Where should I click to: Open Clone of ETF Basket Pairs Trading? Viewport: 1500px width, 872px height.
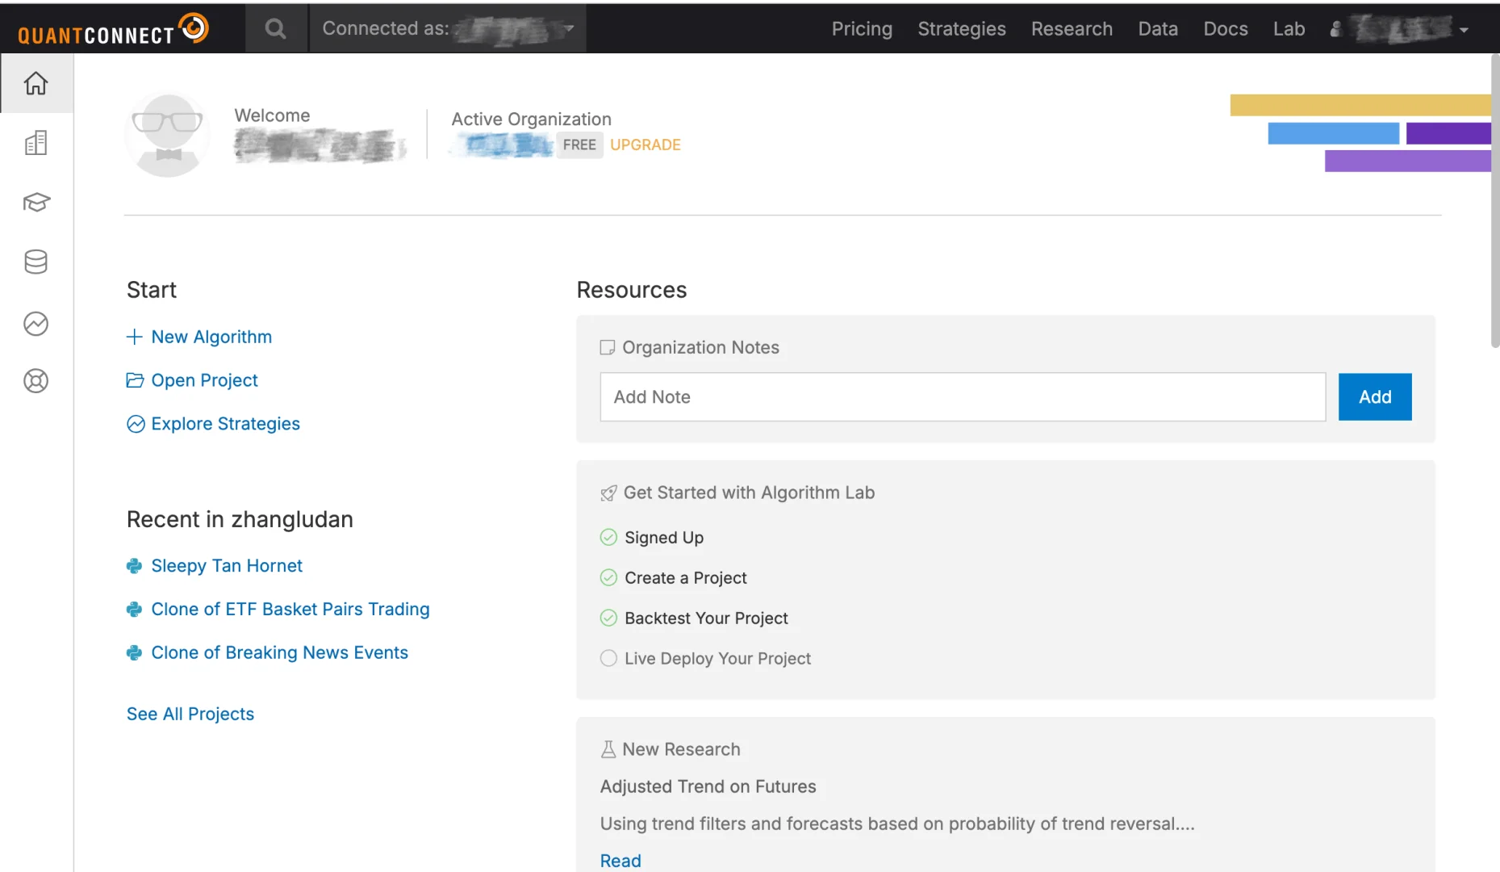pyautogui.click(x=290, y=610)
